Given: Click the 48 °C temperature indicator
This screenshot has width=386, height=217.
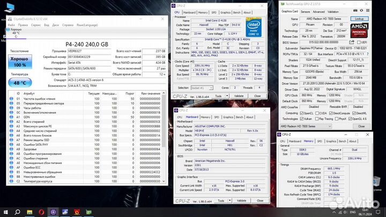Looking at the screenshot, I should 20,83.
